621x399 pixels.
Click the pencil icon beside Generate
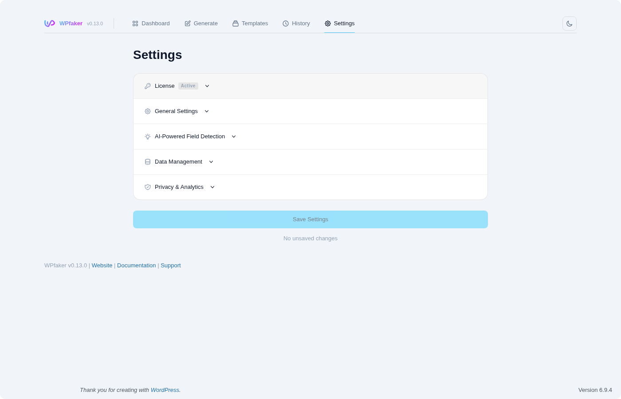[188, 23]
